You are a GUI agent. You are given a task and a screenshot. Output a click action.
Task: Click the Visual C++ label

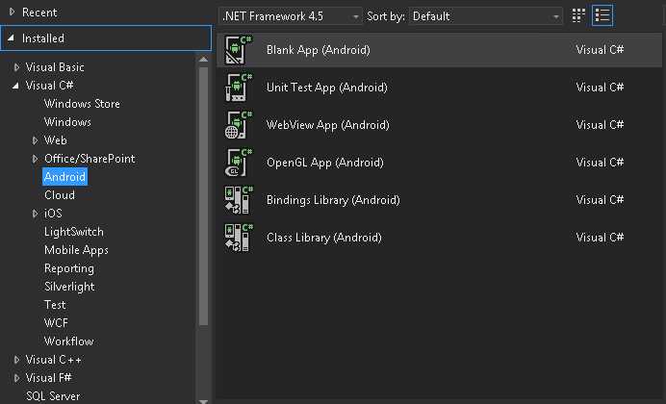(54, 360)
